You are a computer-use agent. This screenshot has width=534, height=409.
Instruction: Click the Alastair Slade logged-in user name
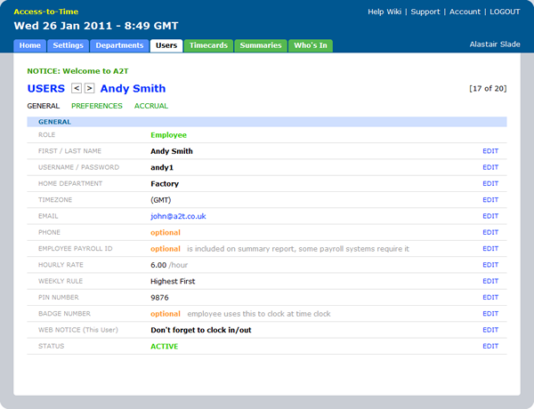(x=495, y=44)
